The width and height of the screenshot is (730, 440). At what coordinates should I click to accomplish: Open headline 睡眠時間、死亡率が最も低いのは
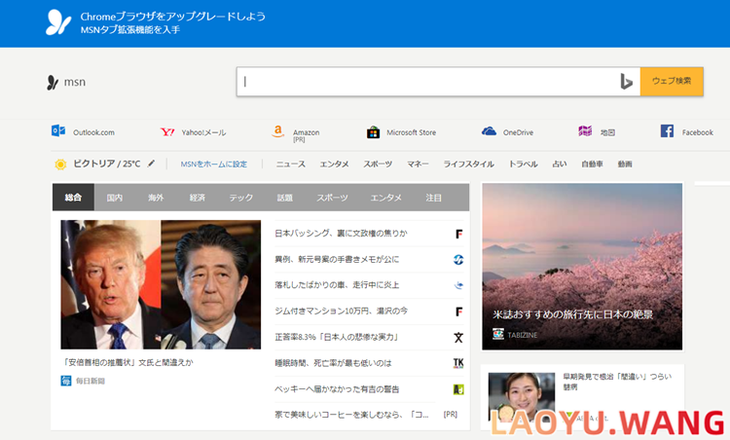pyautogui.click(x=333, y=363)
